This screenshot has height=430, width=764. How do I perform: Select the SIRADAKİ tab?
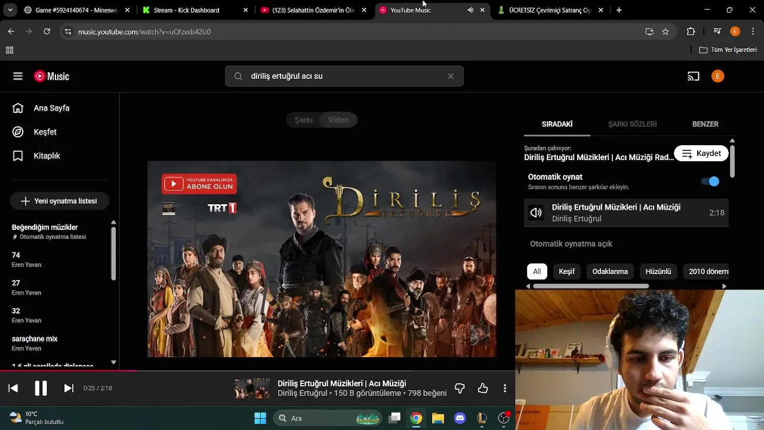pos(557,124)
